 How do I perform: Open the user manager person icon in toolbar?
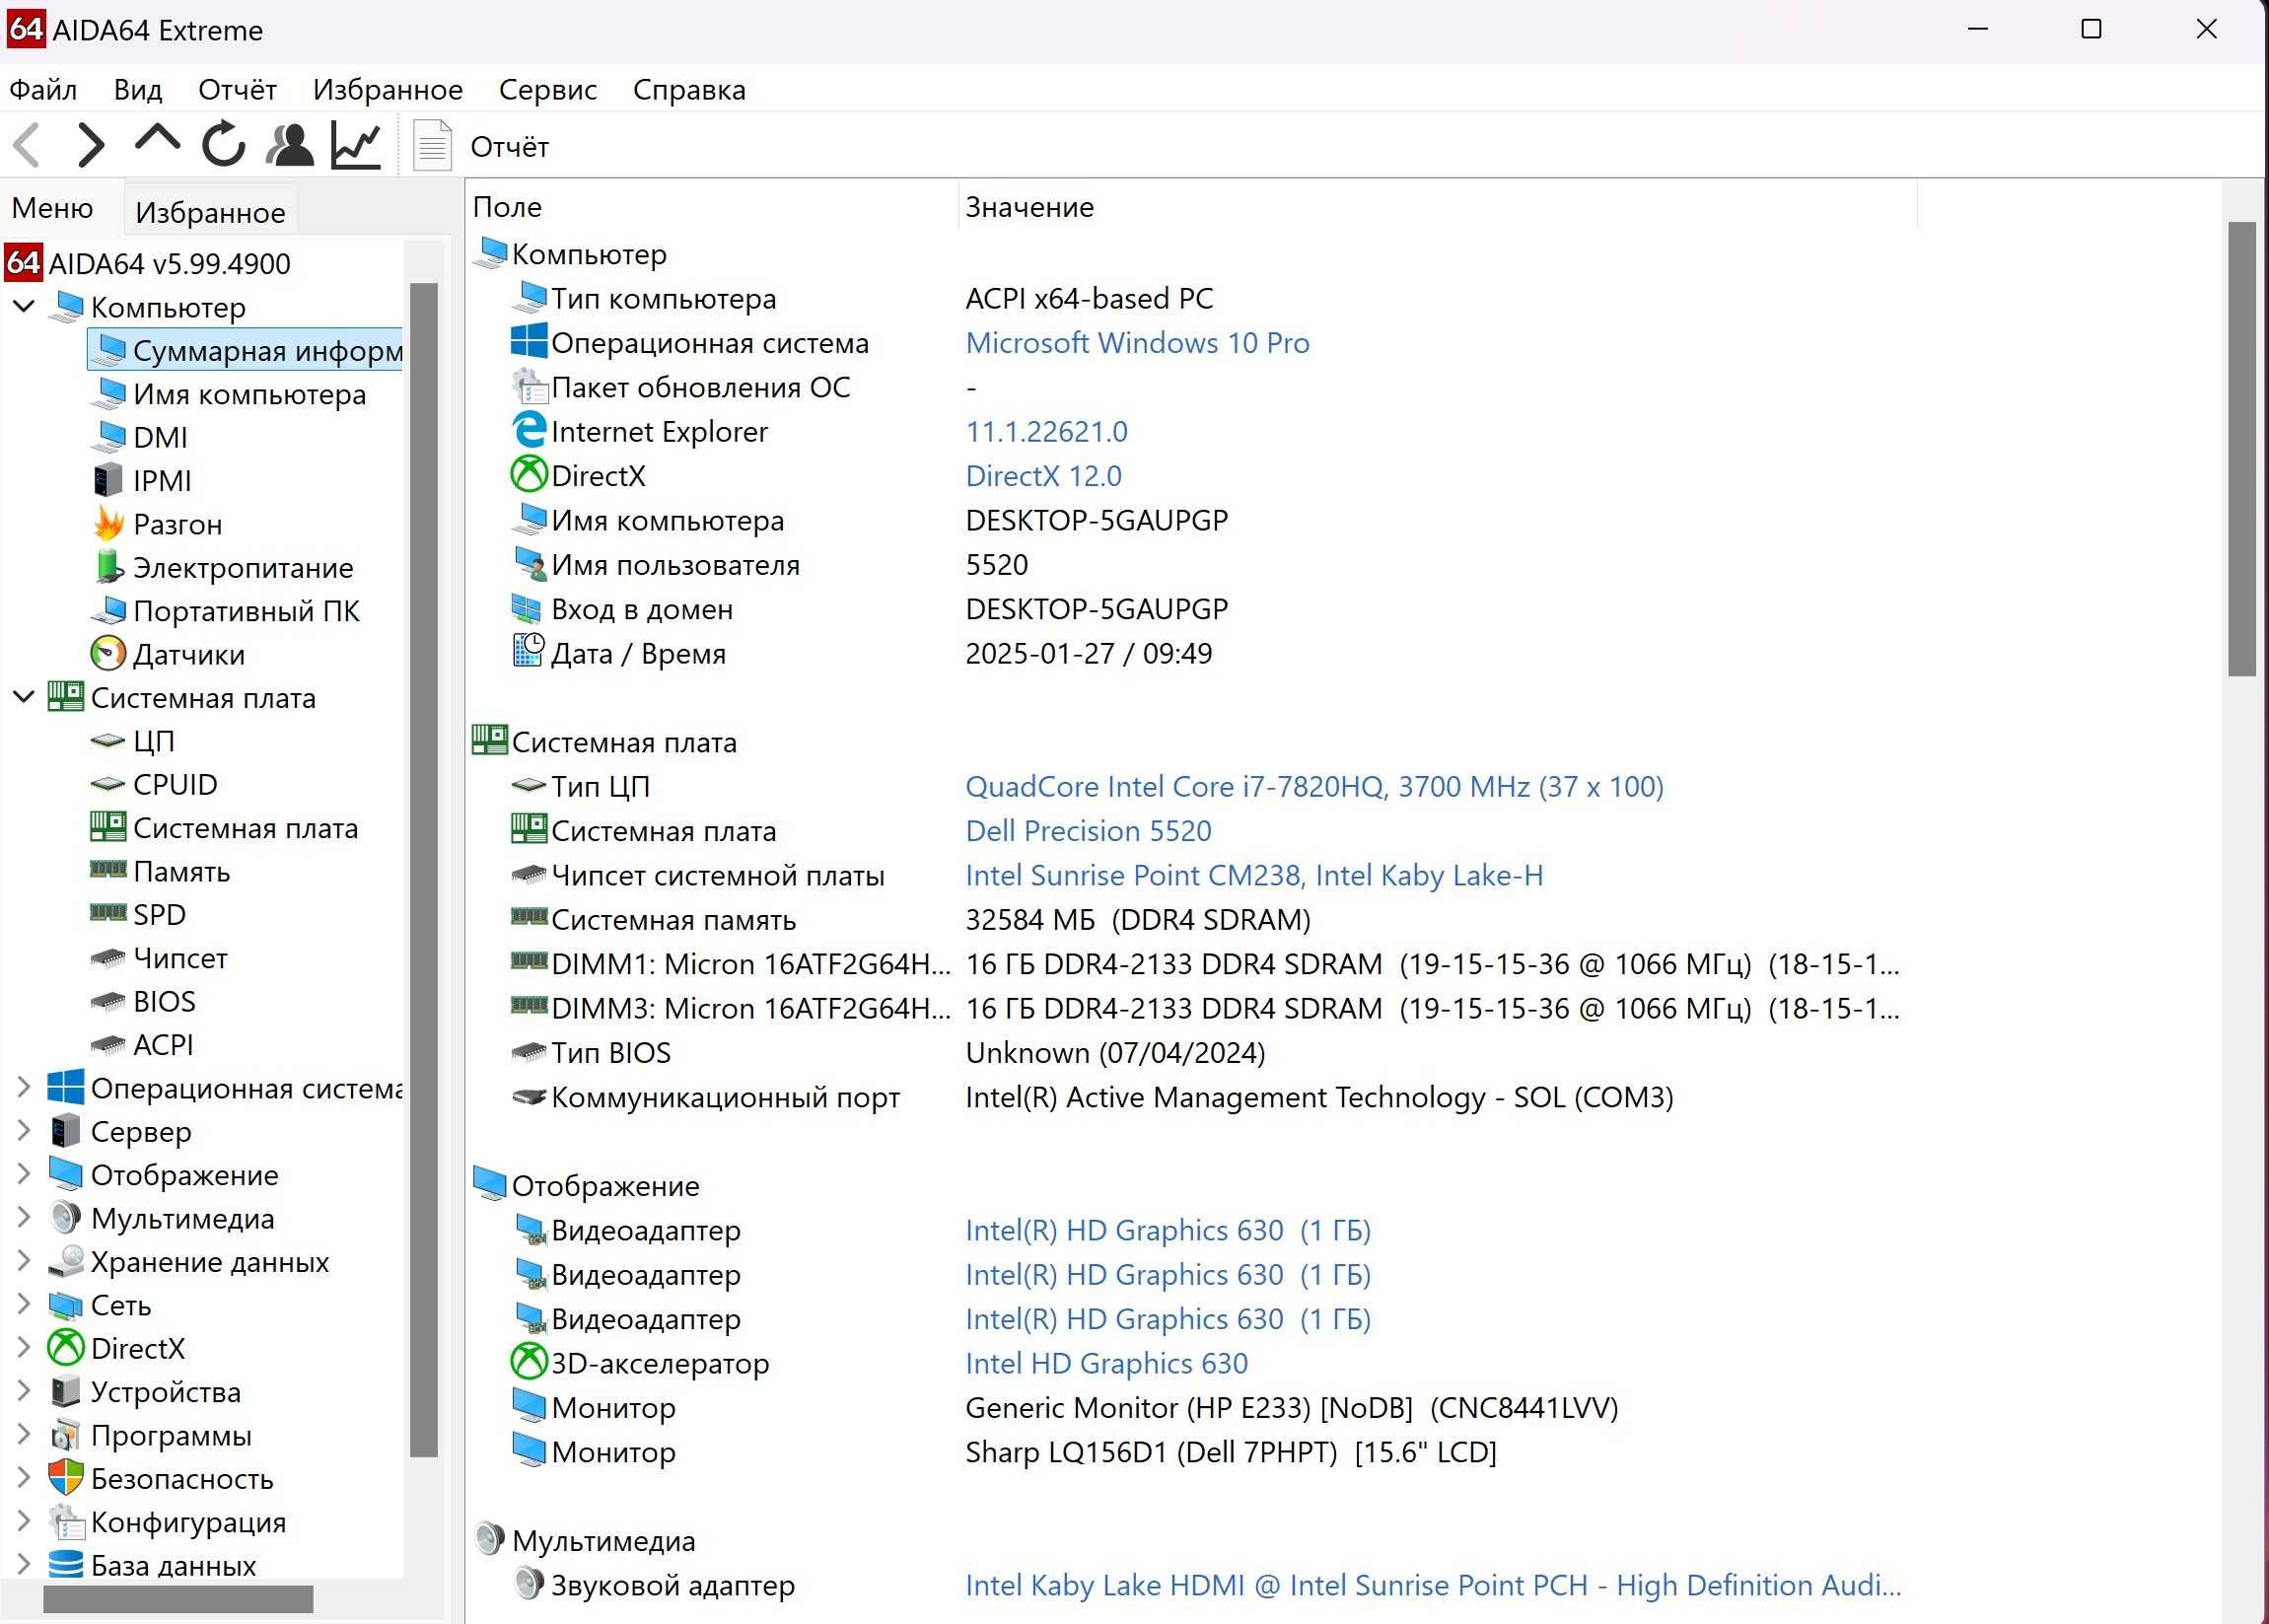click(290, 146)
